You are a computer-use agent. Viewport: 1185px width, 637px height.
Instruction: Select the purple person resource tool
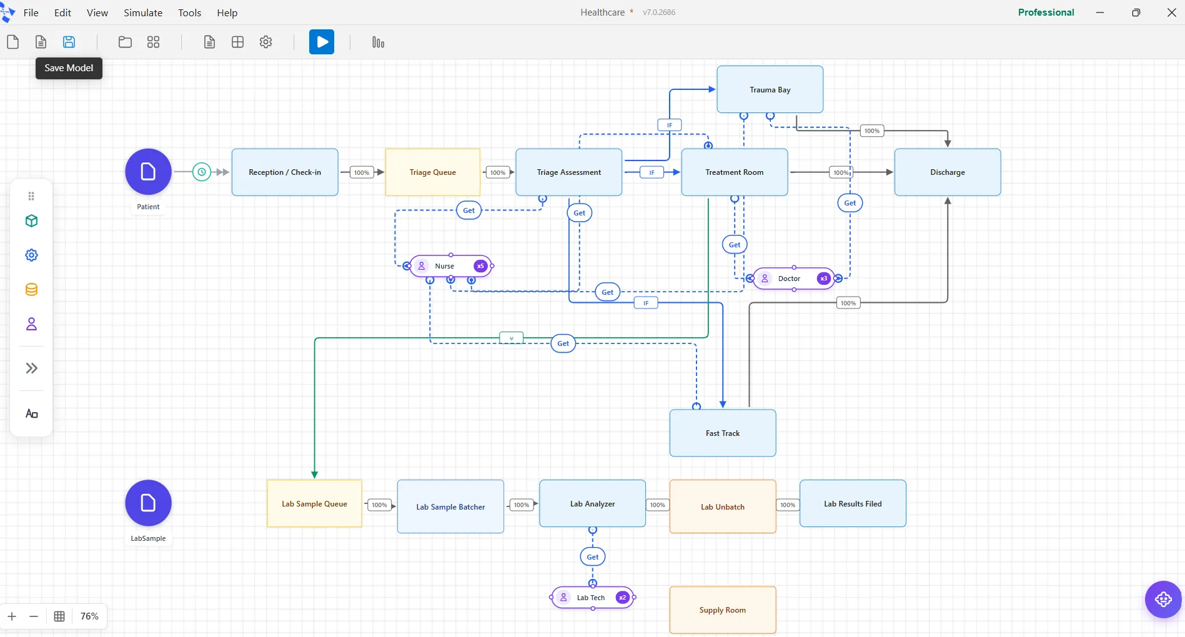[31, 323]
